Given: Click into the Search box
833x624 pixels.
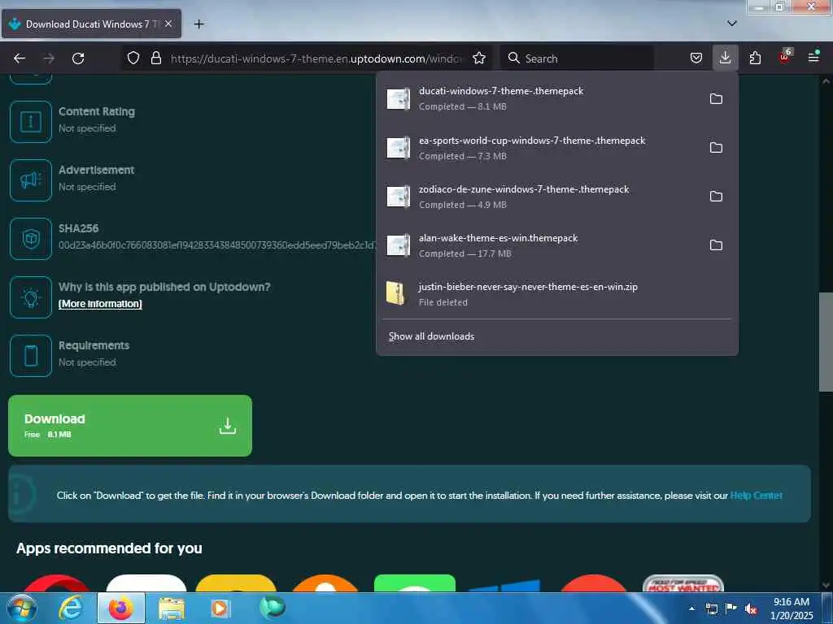Looking at the screenshot, I should coord(577,58).
